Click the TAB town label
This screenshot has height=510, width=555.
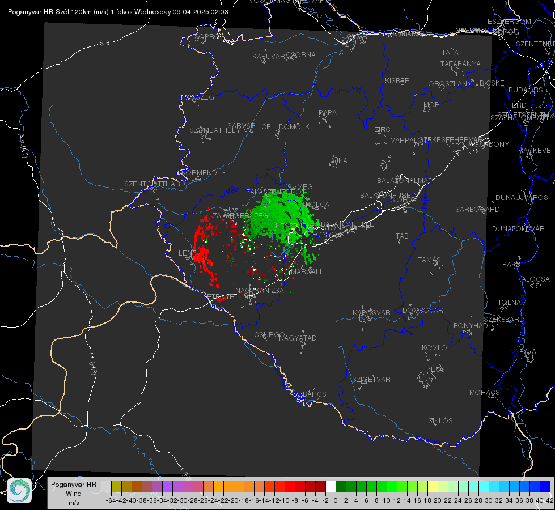pos(402,236)
